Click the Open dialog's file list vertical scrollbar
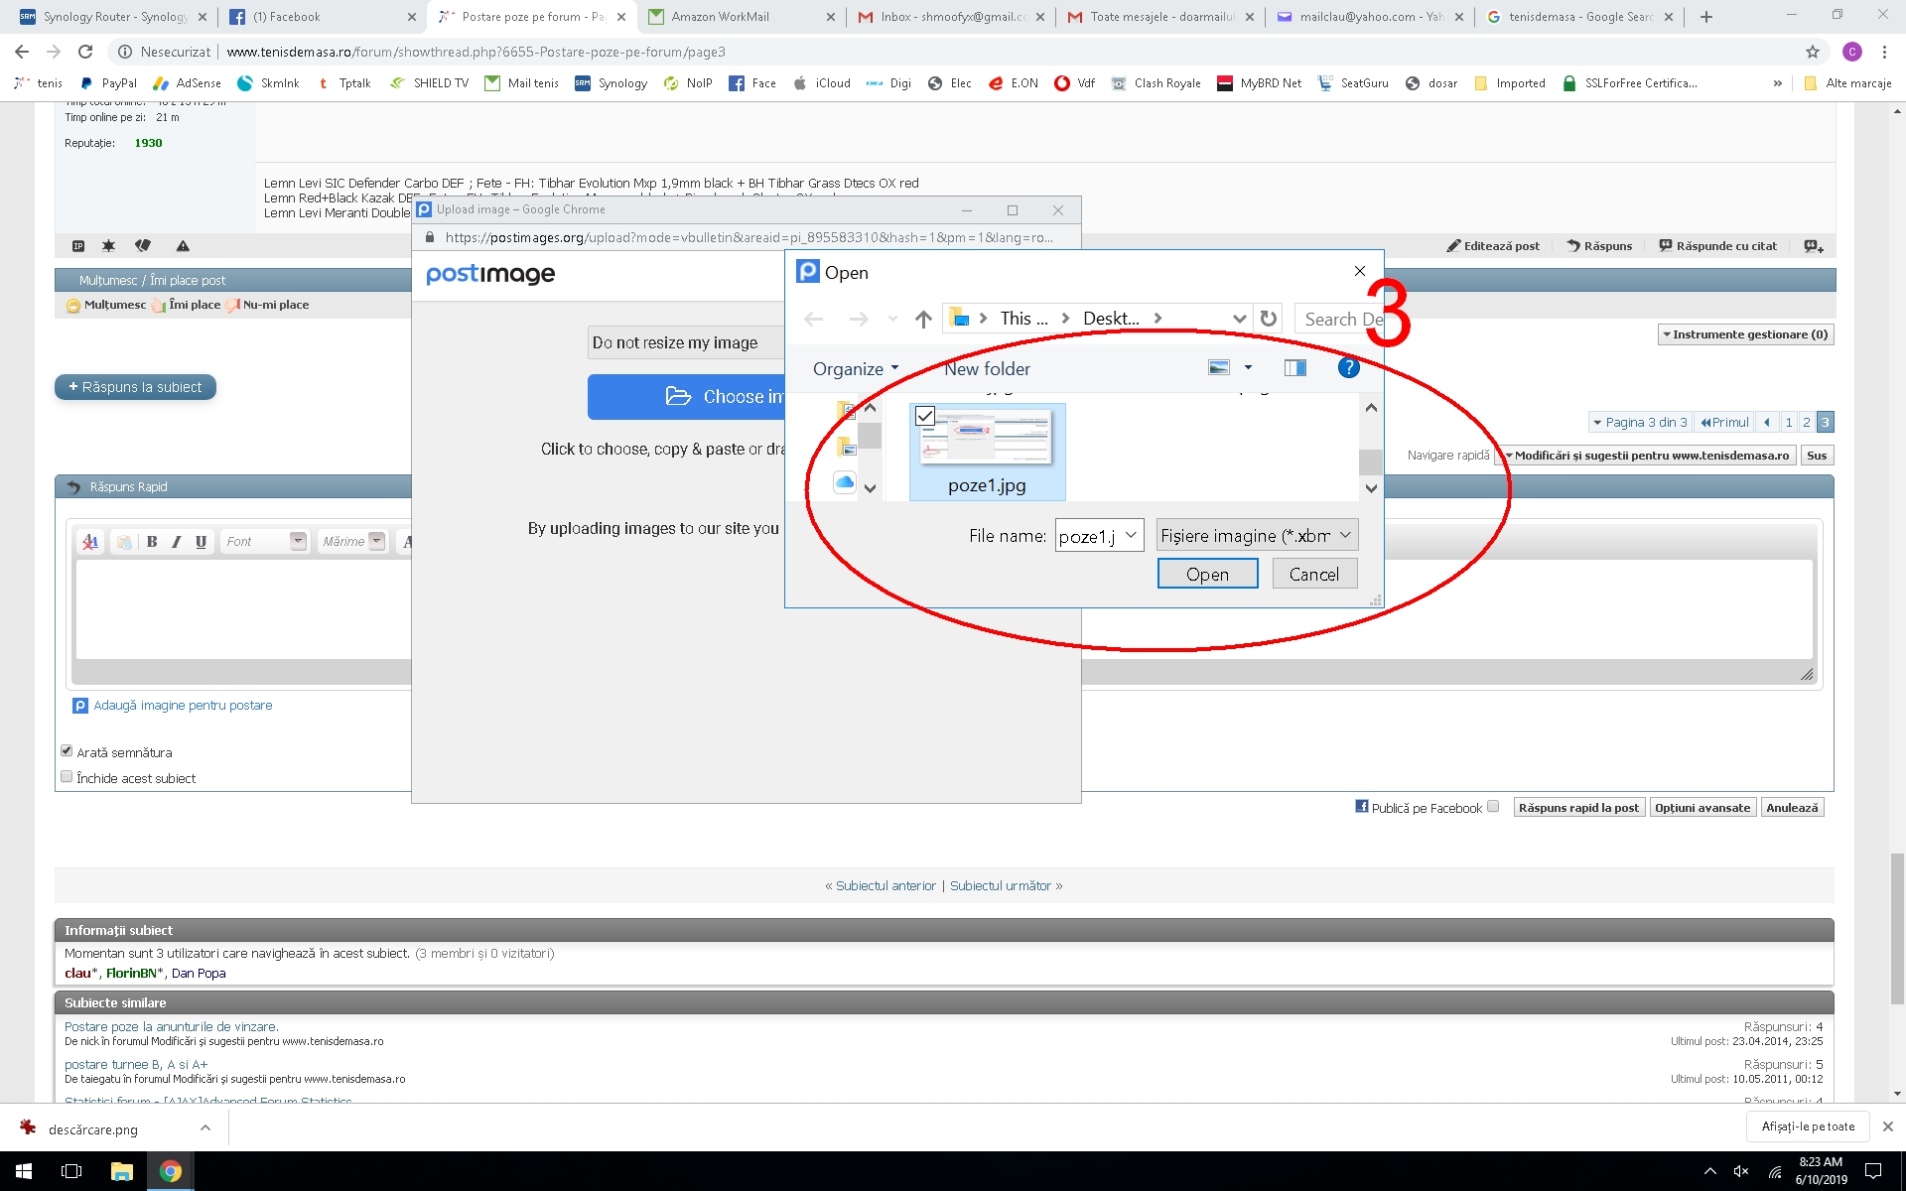Screen dimensions: 1906x1191 coord(1371,462)
